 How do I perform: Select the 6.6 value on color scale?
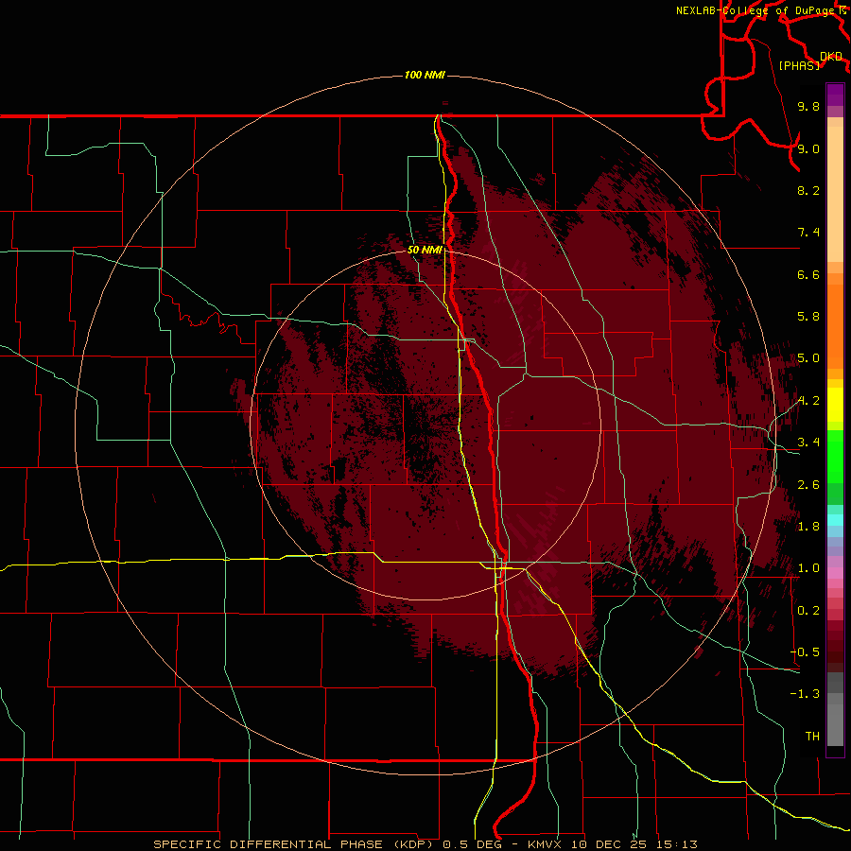pyautogui.click(x=808, y=274)
